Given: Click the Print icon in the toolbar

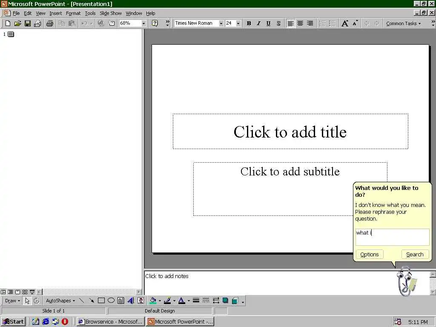Looking at the screenshot, I should [50, 23].
